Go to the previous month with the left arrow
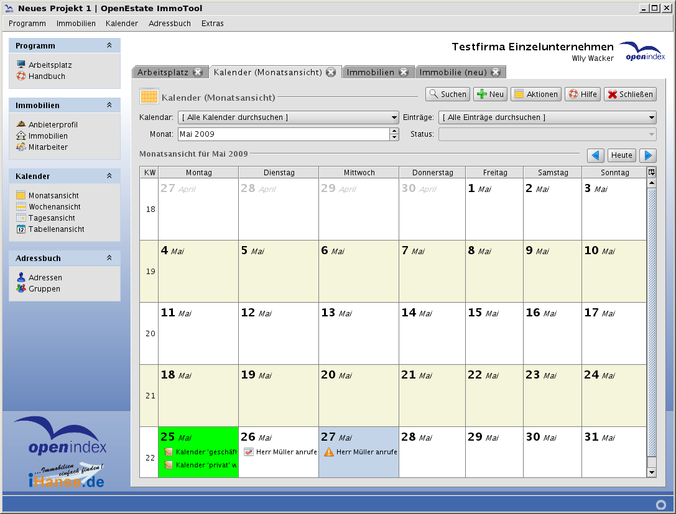Screen dimensions: 676x514 (x=596, y=155)
